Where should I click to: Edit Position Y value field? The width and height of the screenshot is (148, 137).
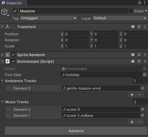click(106, 34)
